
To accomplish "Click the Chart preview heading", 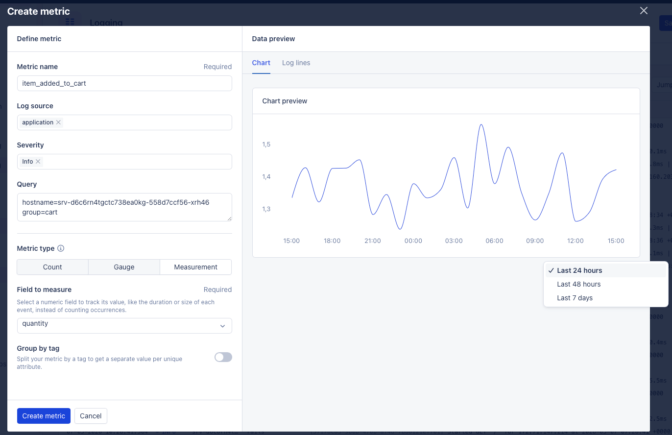I will pos(285,101).
